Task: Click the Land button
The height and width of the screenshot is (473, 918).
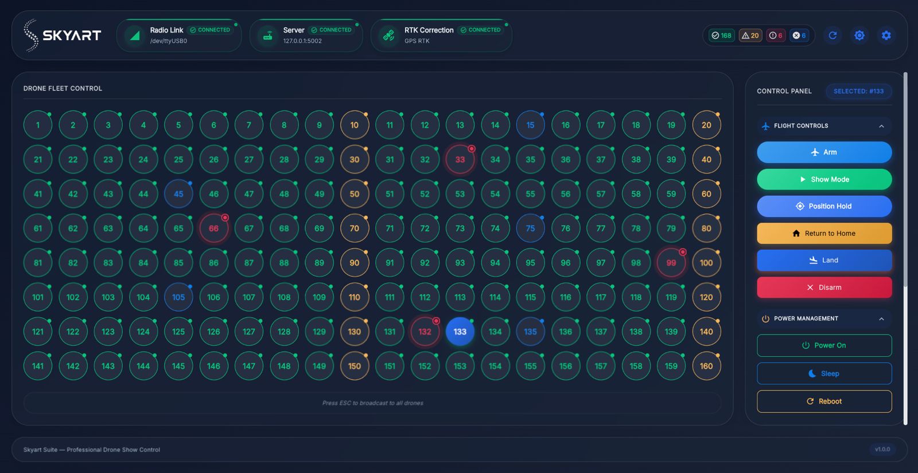Action: pyautogui.click(x=824, y=260)
